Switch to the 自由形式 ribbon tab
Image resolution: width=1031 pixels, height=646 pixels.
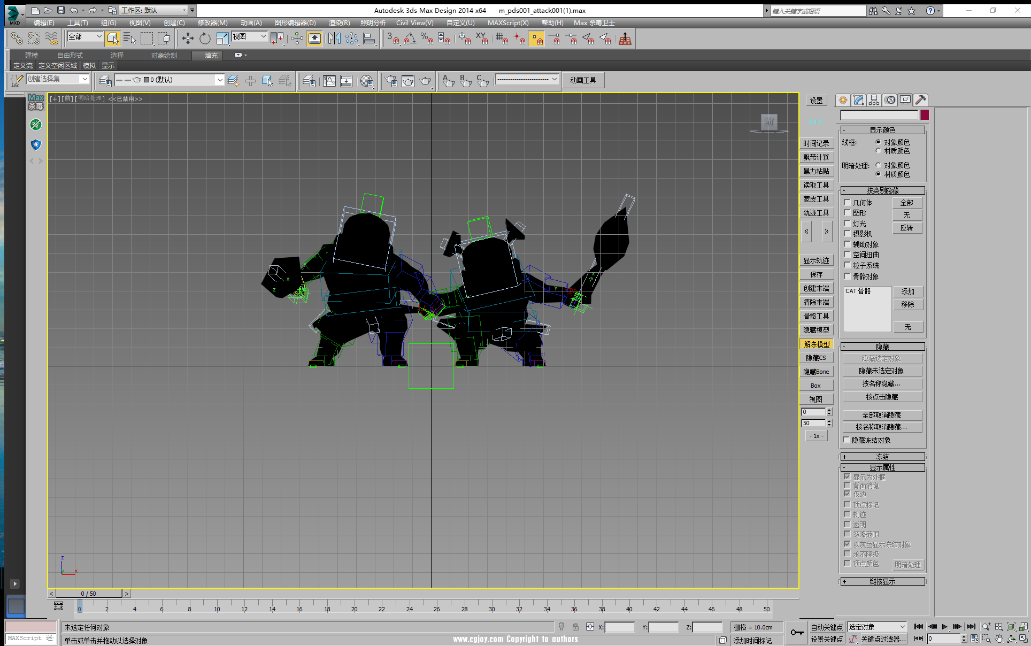click(x=70, y=56)
